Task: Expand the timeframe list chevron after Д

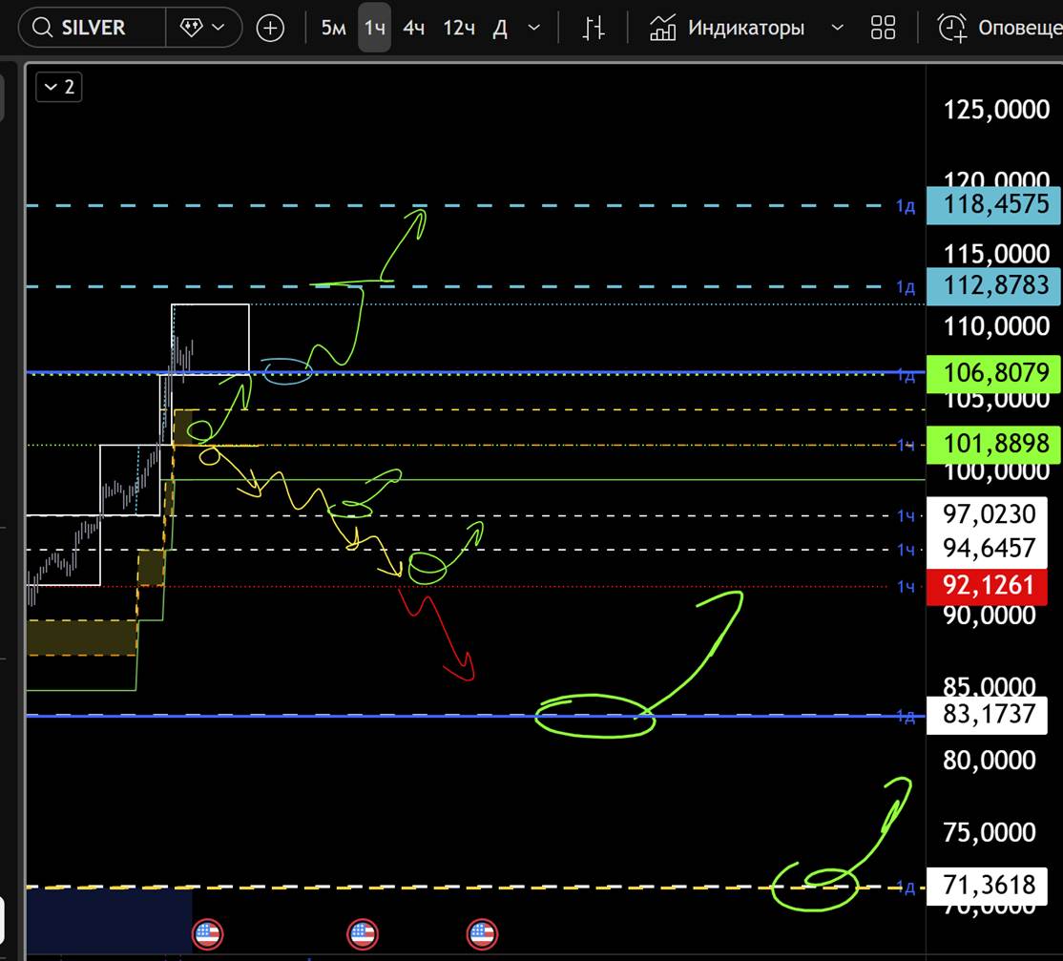Action: tap(534, 28)
